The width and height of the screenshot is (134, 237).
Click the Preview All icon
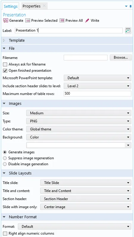click(62, 21)
